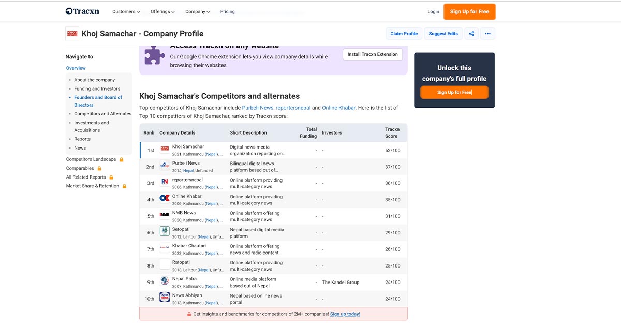The height and width of the screenshot is (326, 621).
Task: Expand the Customers dropdown menu
Action: (x=126, y=12)
